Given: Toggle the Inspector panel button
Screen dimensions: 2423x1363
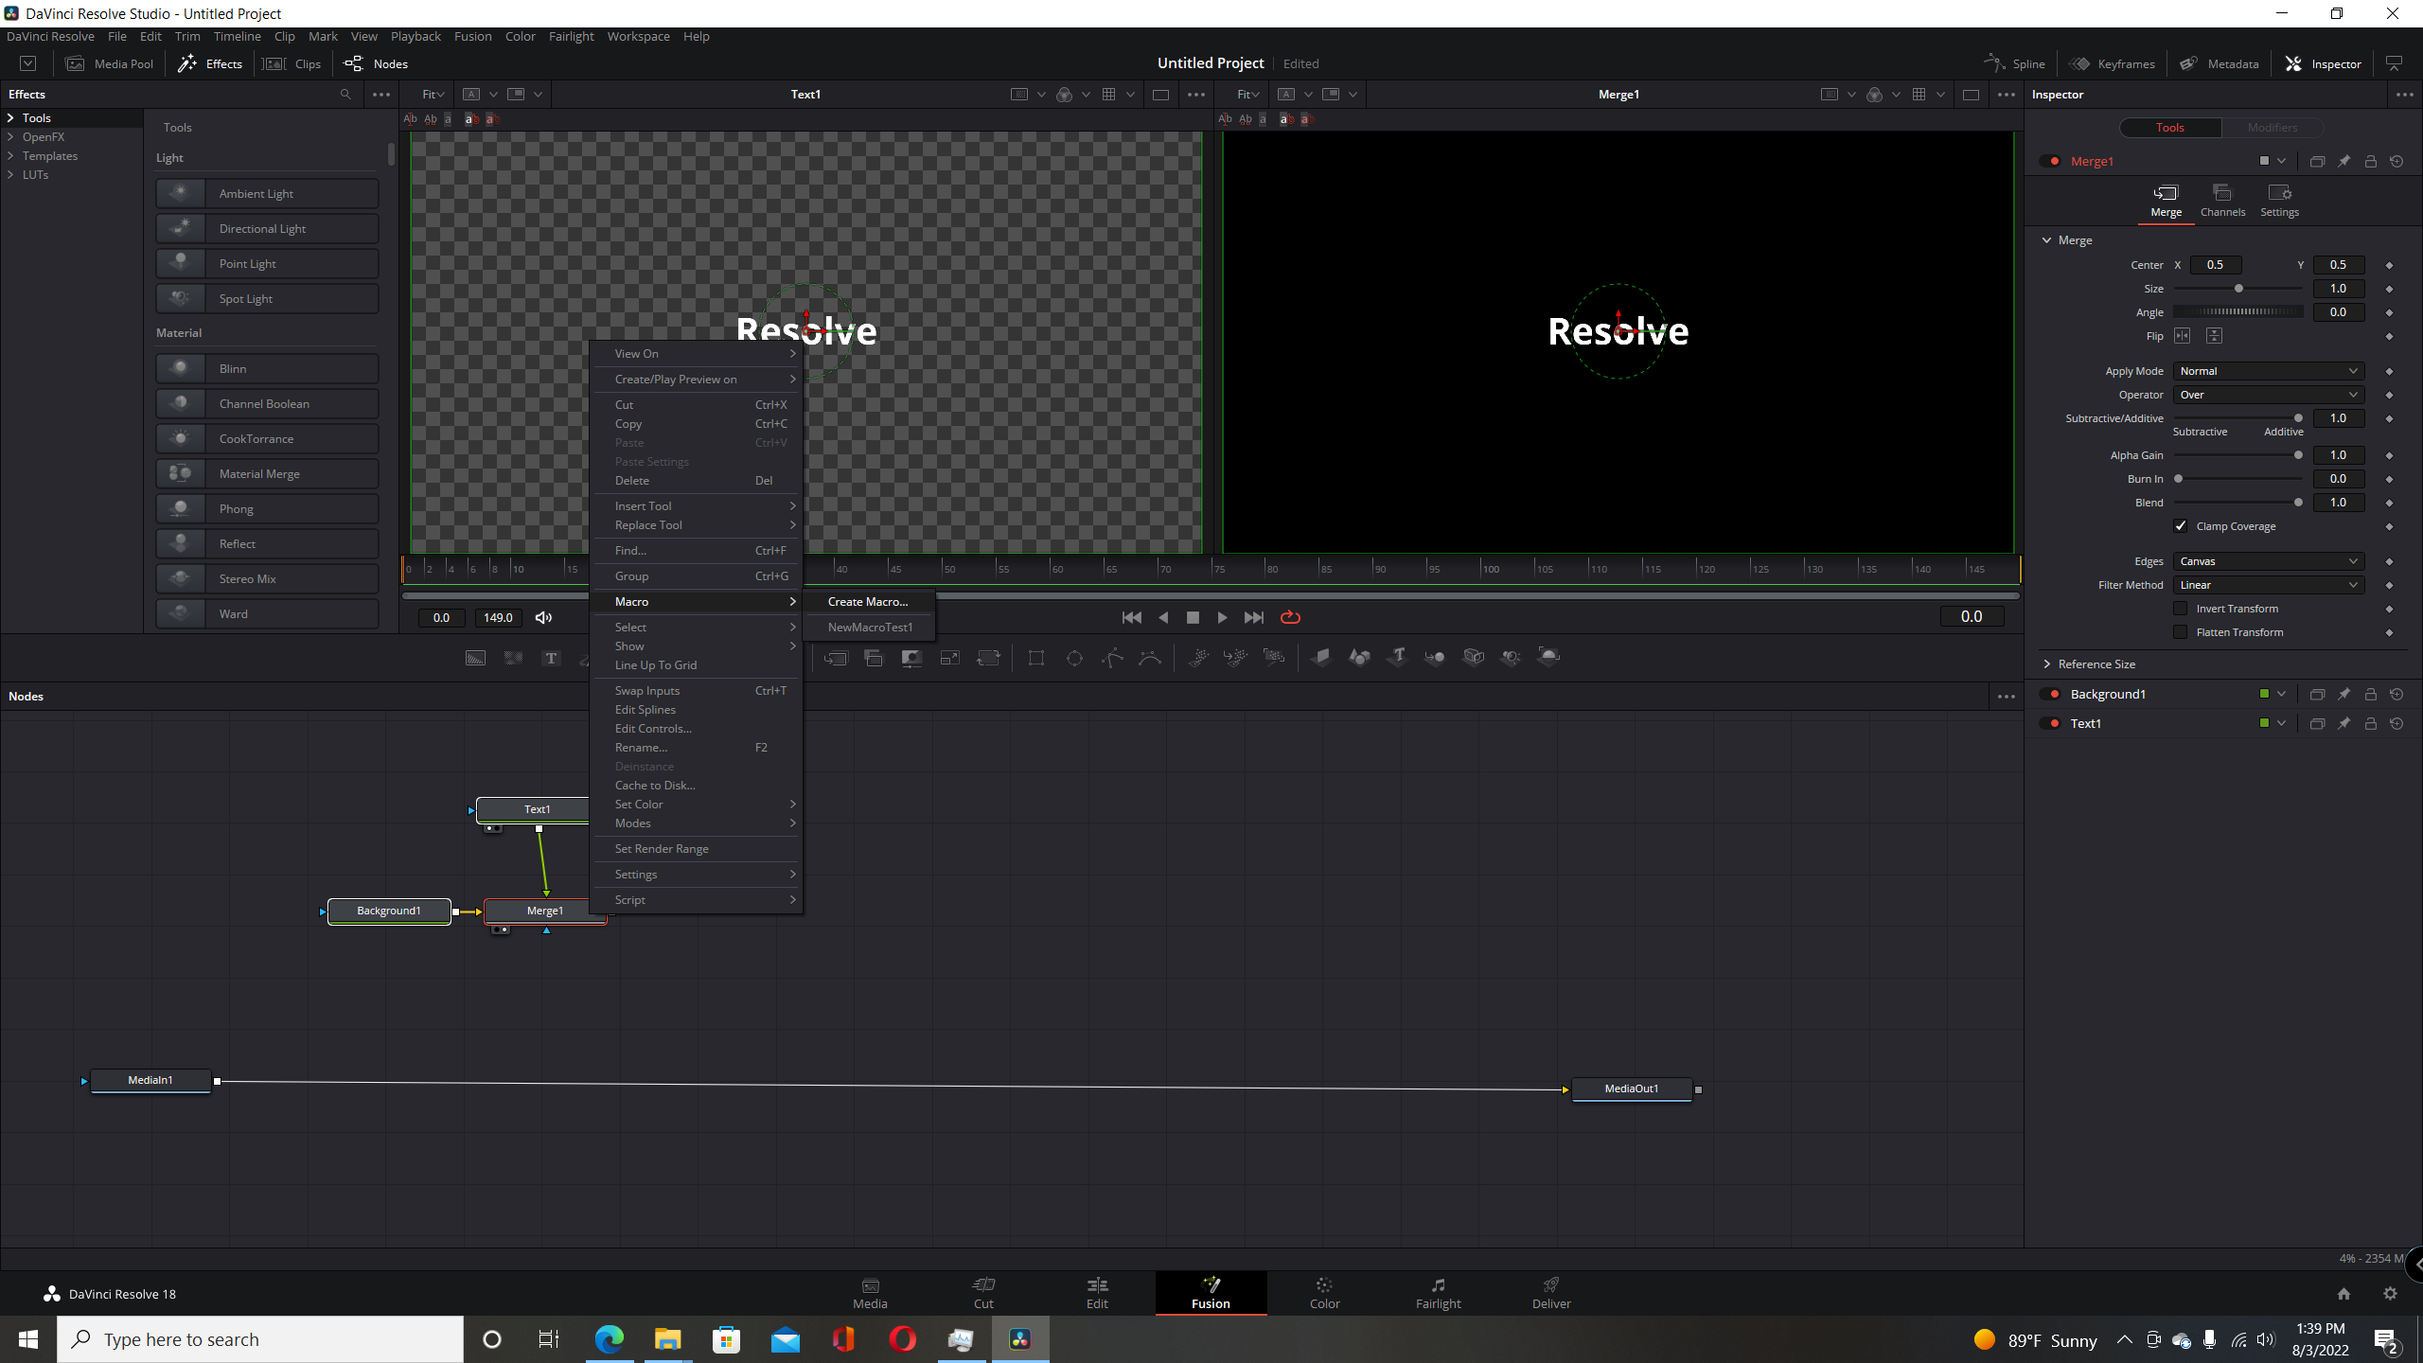Looking at the screenshot, I should [2324, 63].
